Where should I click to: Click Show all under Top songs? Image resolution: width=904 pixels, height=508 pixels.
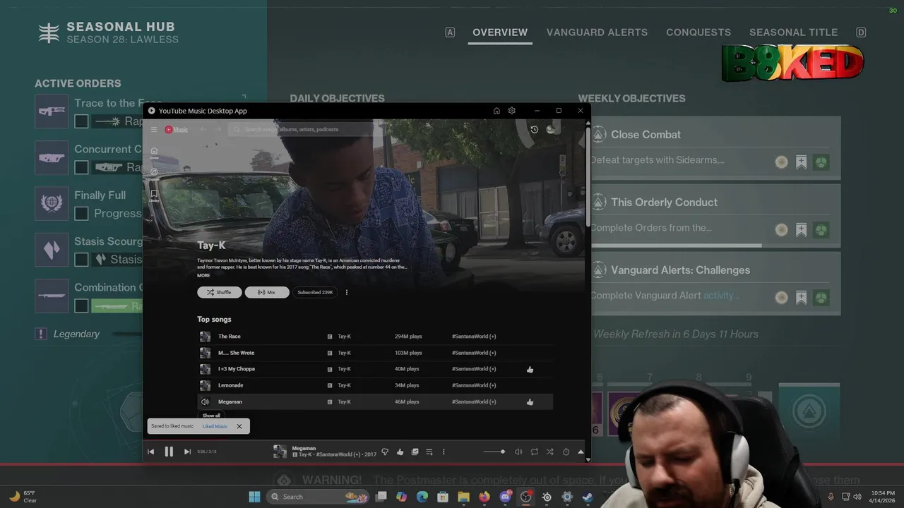[x=211, y=416]
